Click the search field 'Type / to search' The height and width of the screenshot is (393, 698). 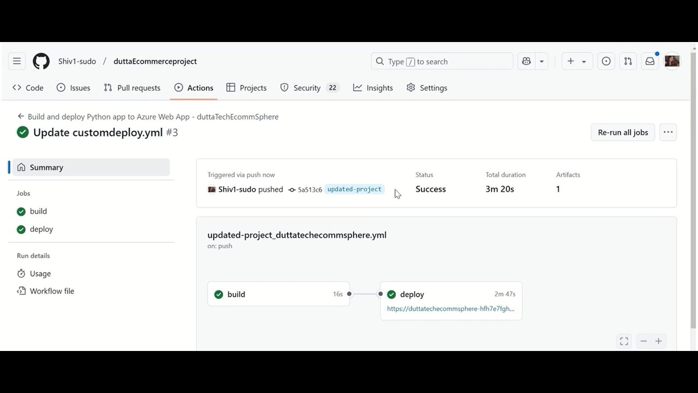point(442,61)
